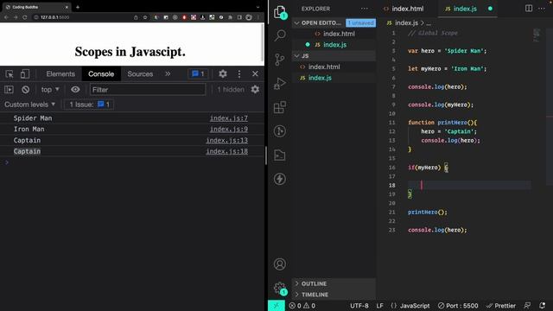
Task: Click the browser back arrow
Action: pos(6,17)
